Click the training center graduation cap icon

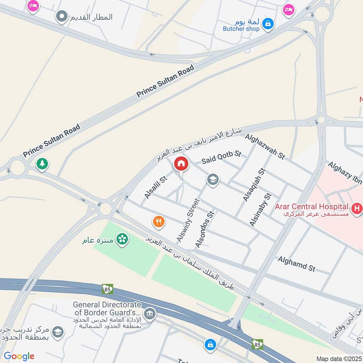click(58, 333)
